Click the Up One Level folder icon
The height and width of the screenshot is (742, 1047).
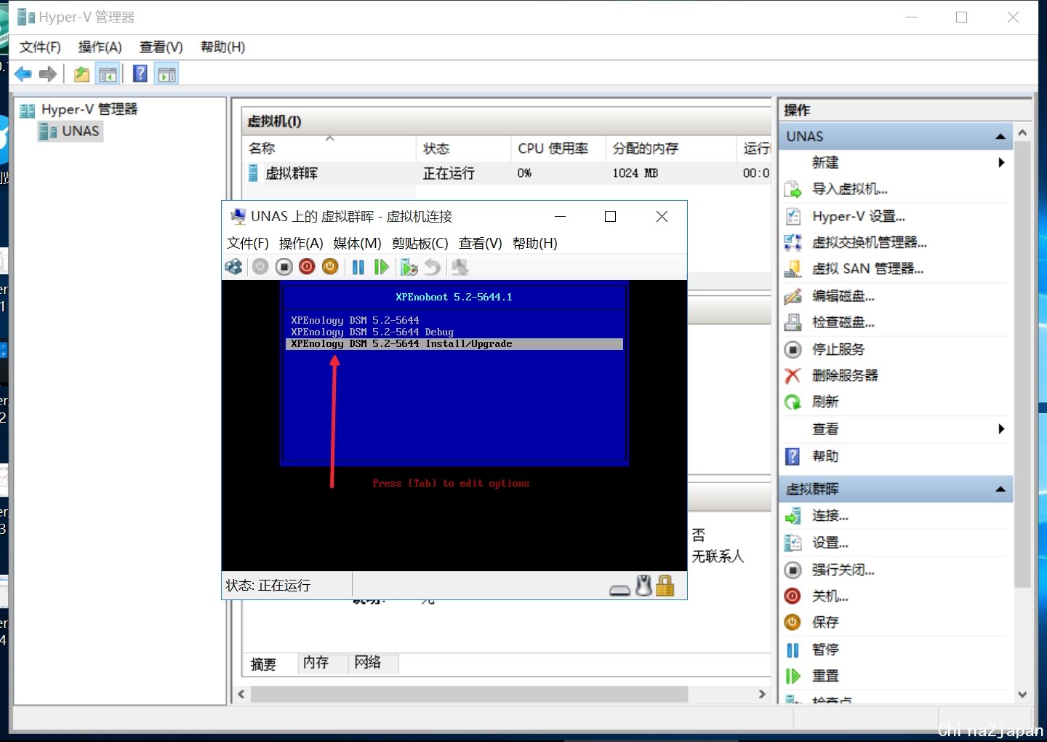(x=81, y=73)
